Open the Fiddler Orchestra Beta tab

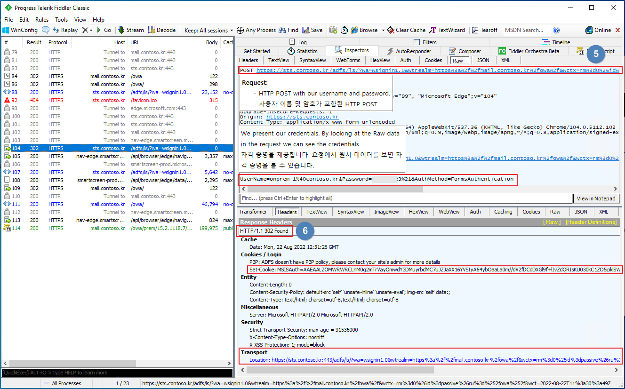pos(529,51)
